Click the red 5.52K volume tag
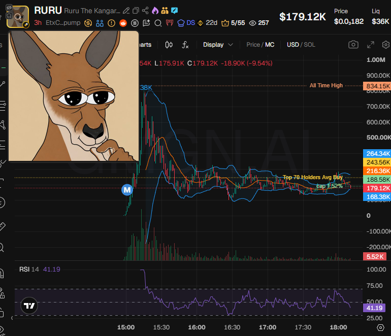Viewport: 391px width, 336px height. click(x=375, y=256)
